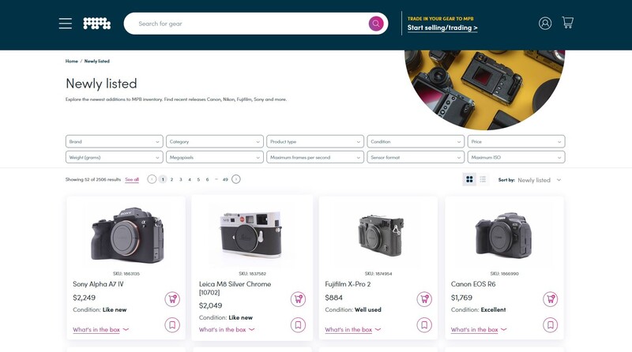Open Maximum frames per second dropdown
Image resolution: width=632 pixels, height=352 pixels.
(315, 157)
